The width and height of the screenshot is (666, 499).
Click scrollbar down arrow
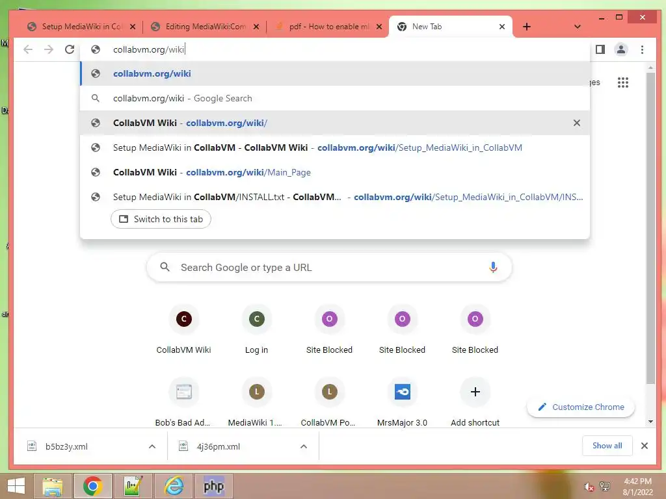click(x=650, y=422)
